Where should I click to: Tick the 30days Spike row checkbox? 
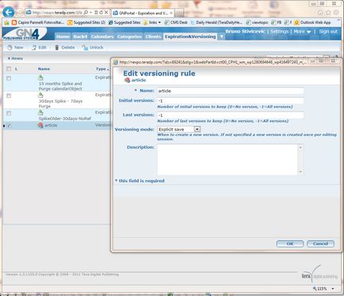9,96
